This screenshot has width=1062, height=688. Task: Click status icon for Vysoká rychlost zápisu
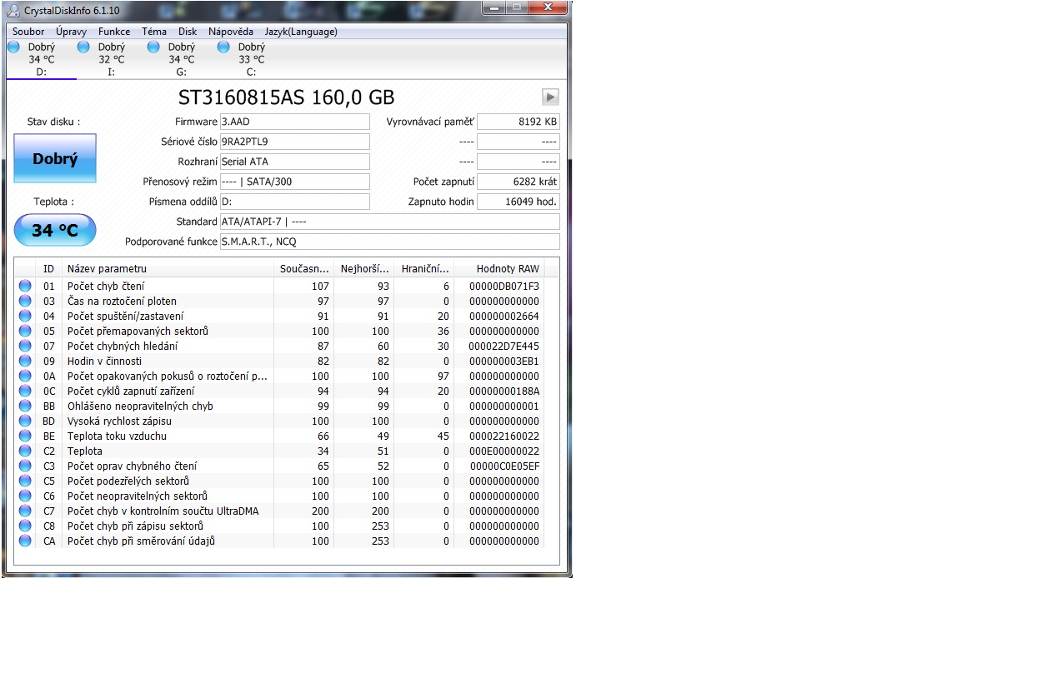tap(25, 421)
